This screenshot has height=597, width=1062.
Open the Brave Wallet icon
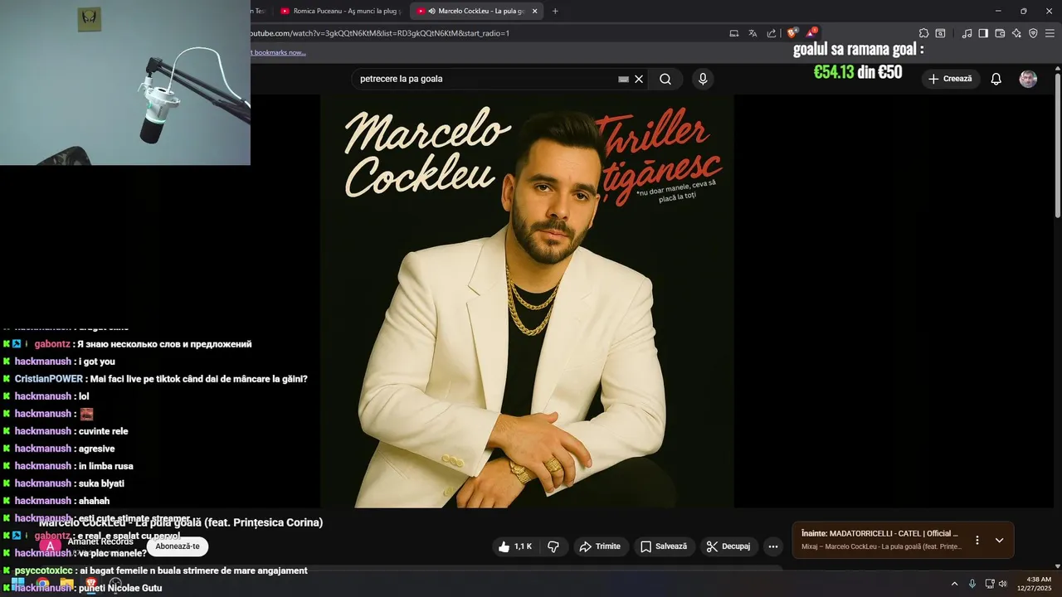pos(1000,33)
